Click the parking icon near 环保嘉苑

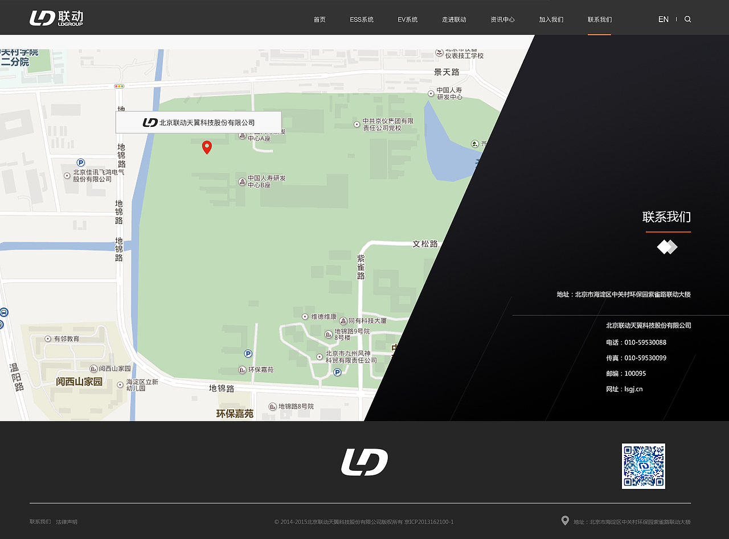coord(248,354)
